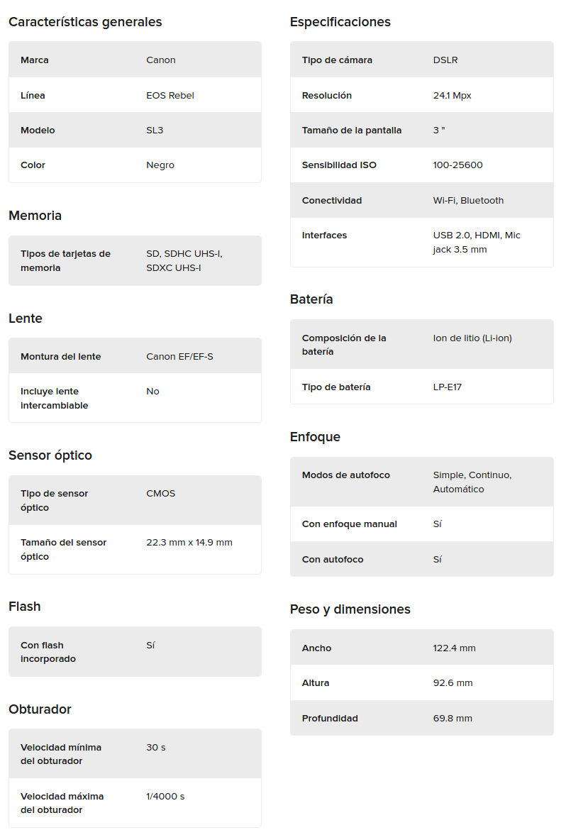Image resolution: width=566 pixels, height=830 pixels.
Task: Click the 'Velocidad mínima del obturador' label
Action: (x=61, y=754)
